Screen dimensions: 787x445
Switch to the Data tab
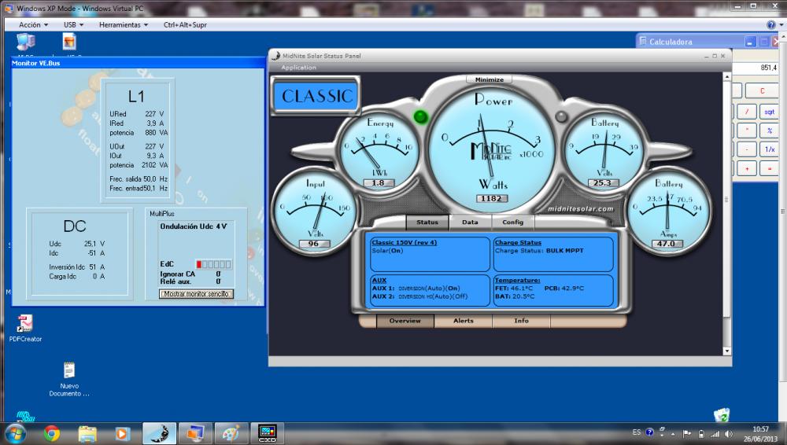470,222
